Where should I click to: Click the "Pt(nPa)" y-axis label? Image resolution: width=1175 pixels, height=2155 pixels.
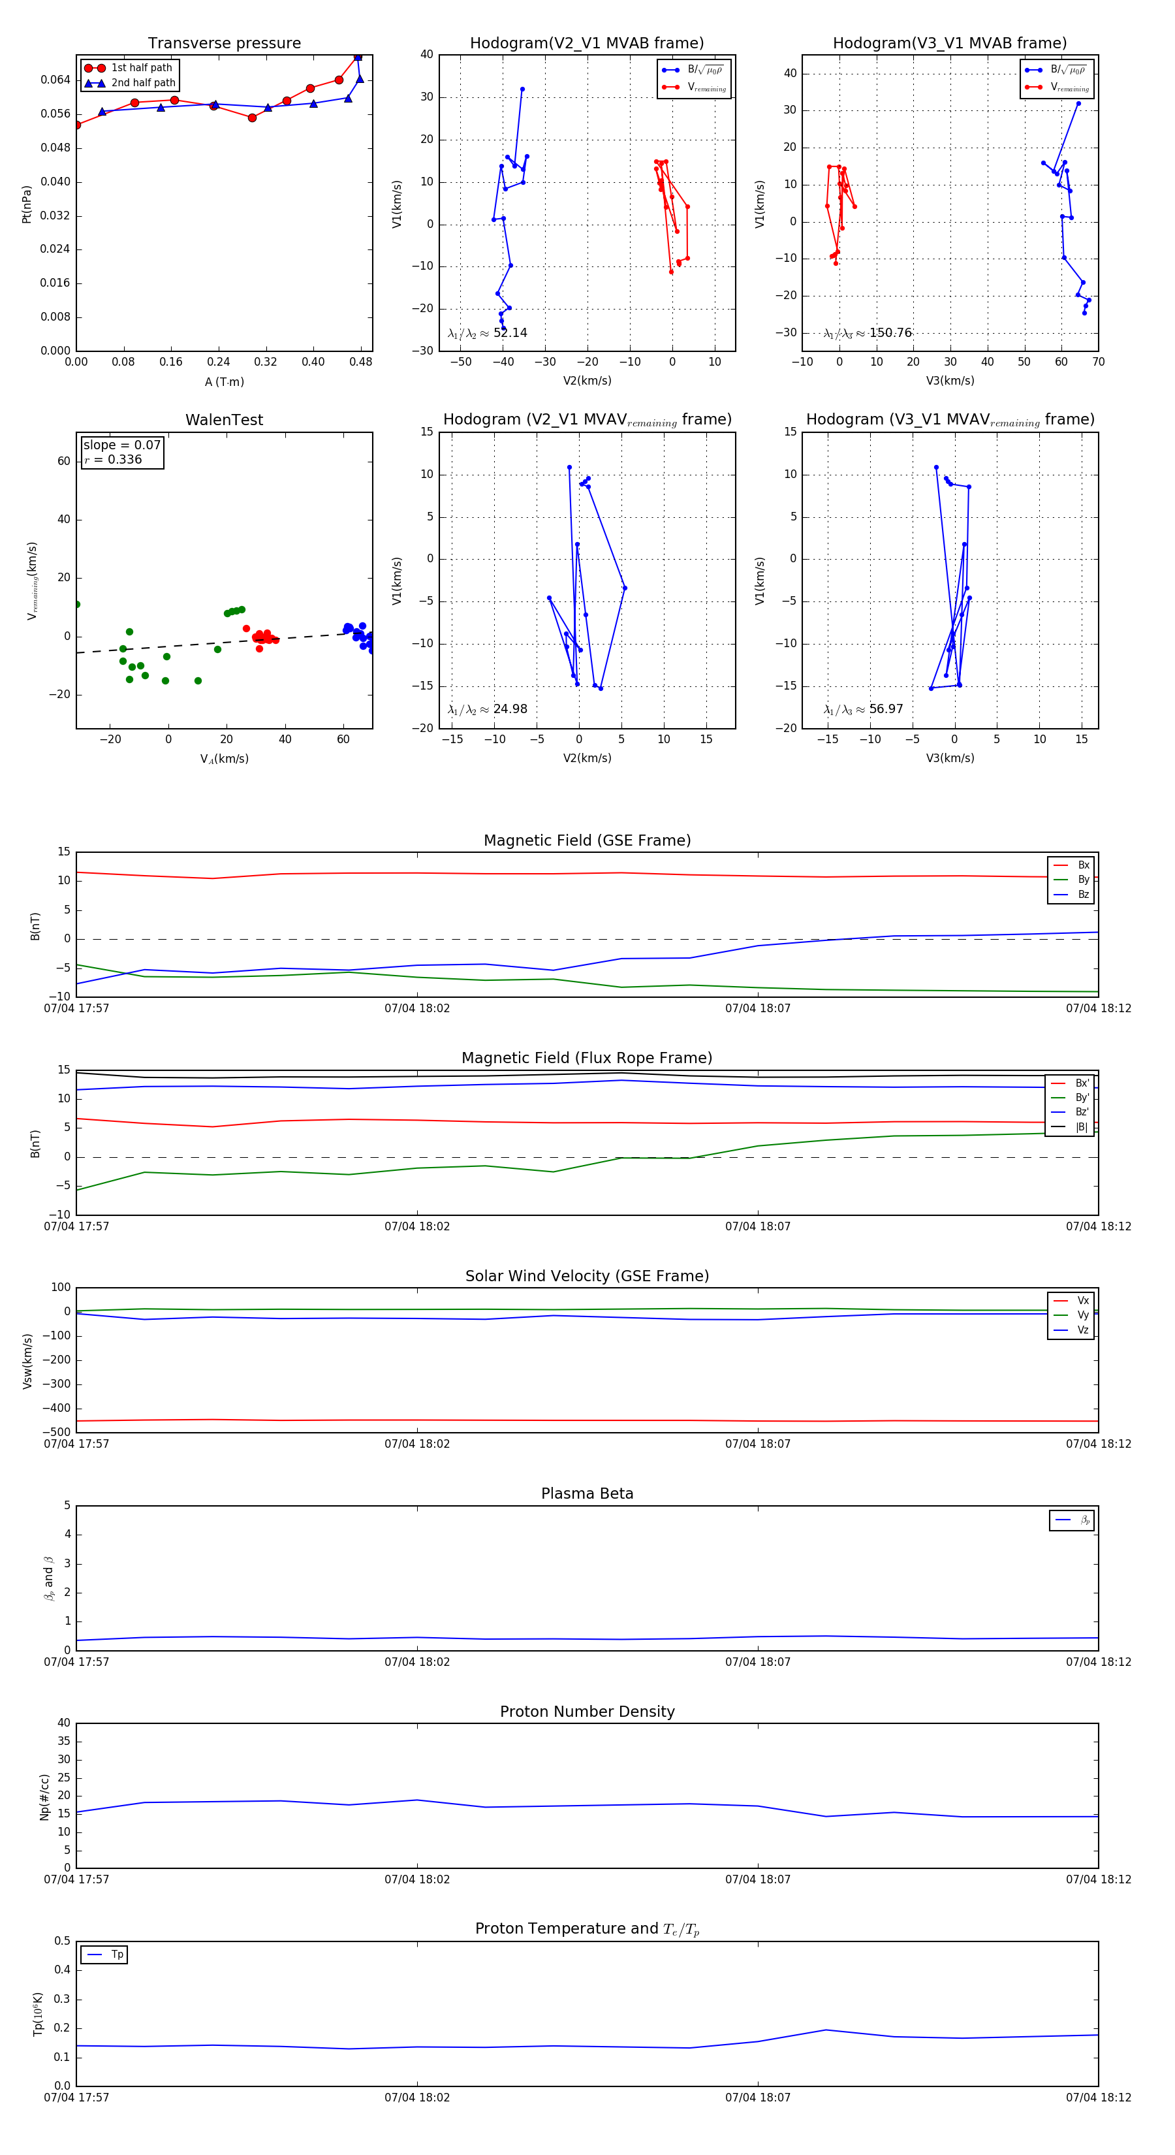(27, 203)
